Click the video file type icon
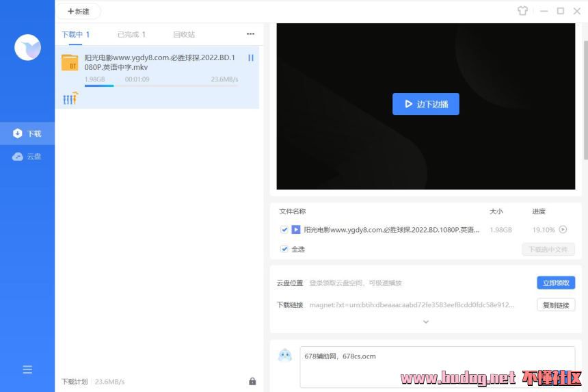Screen dimensions: 588x392 click(296, 229)
